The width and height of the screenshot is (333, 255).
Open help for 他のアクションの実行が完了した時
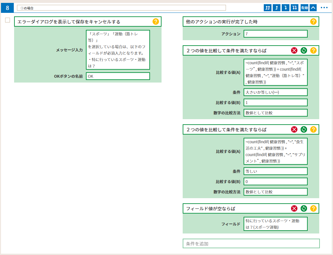point(313,22)
